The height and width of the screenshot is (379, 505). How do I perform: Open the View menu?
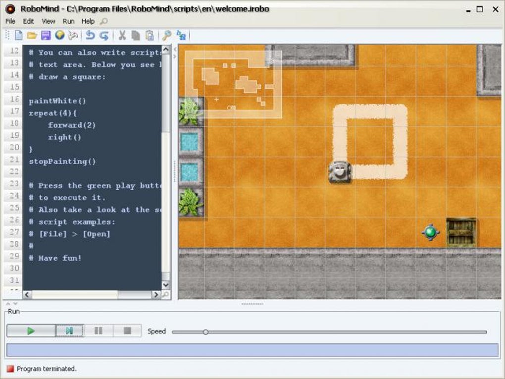(x=49, y=21)
